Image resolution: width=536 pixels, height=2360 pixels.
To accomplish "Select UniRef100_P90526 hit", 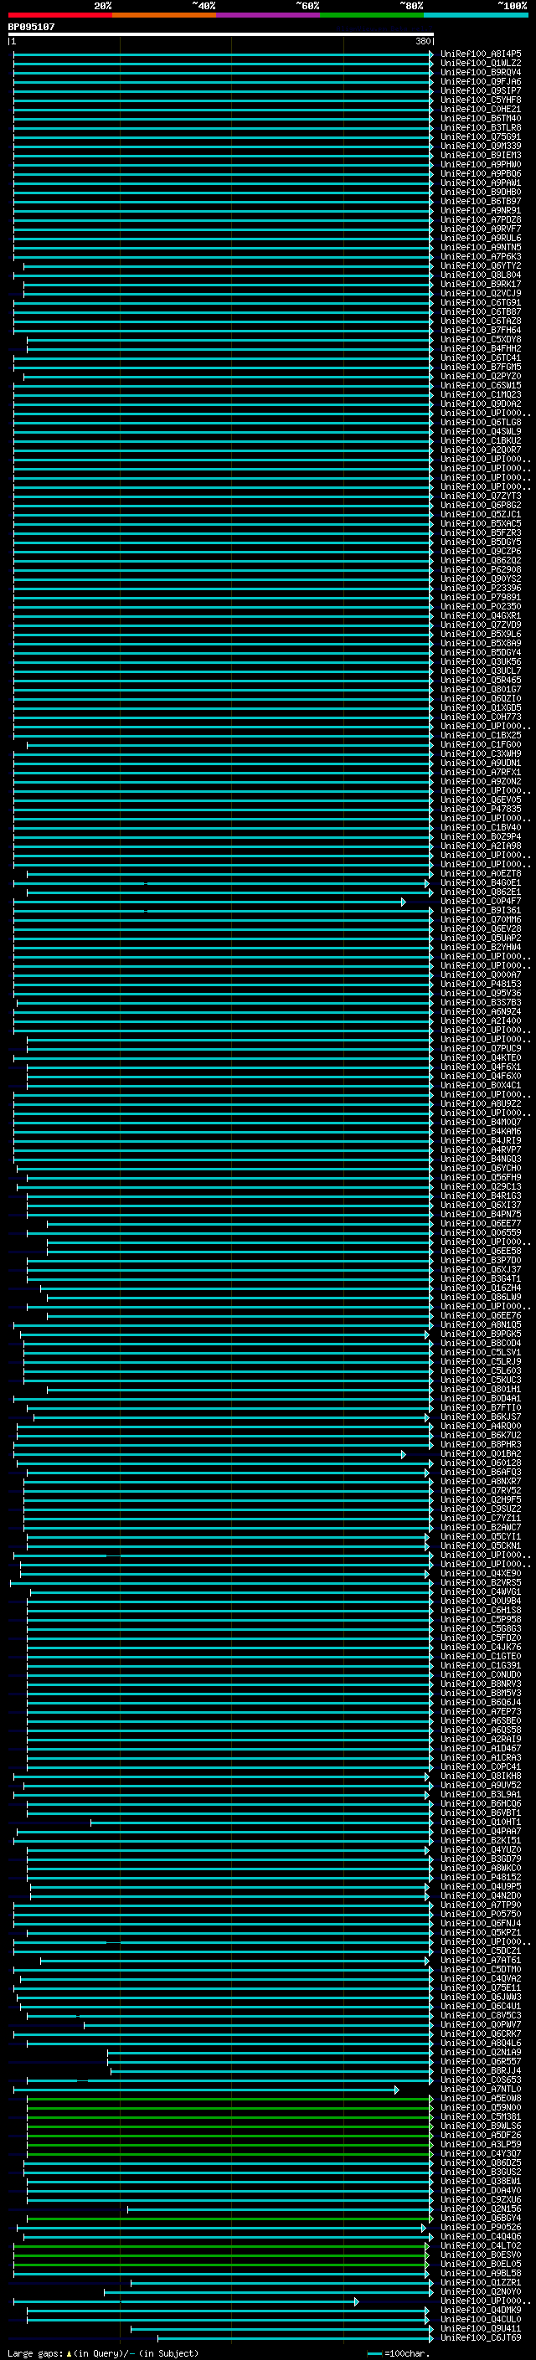I will (481, 2228).
